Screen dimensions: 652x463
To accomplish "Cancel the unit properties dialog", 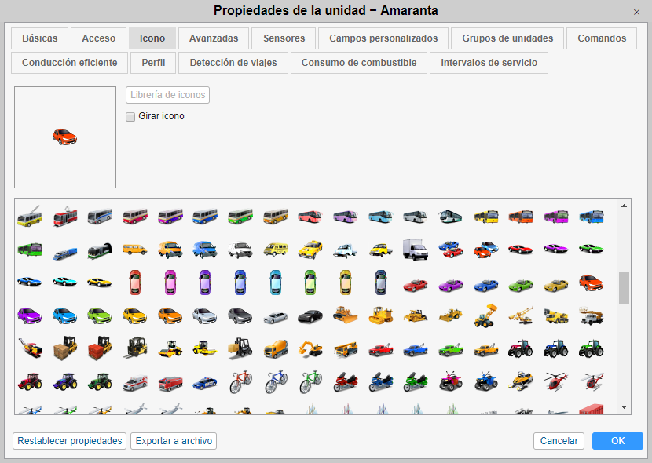I will (559, 441).
